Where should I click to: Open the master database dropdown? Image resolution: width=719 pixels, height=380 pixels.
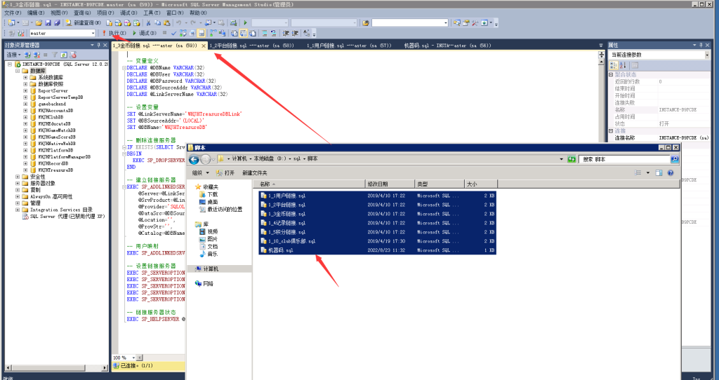[92, 33]
